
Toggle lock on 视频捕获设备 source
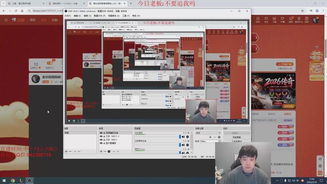pos(104,133)
